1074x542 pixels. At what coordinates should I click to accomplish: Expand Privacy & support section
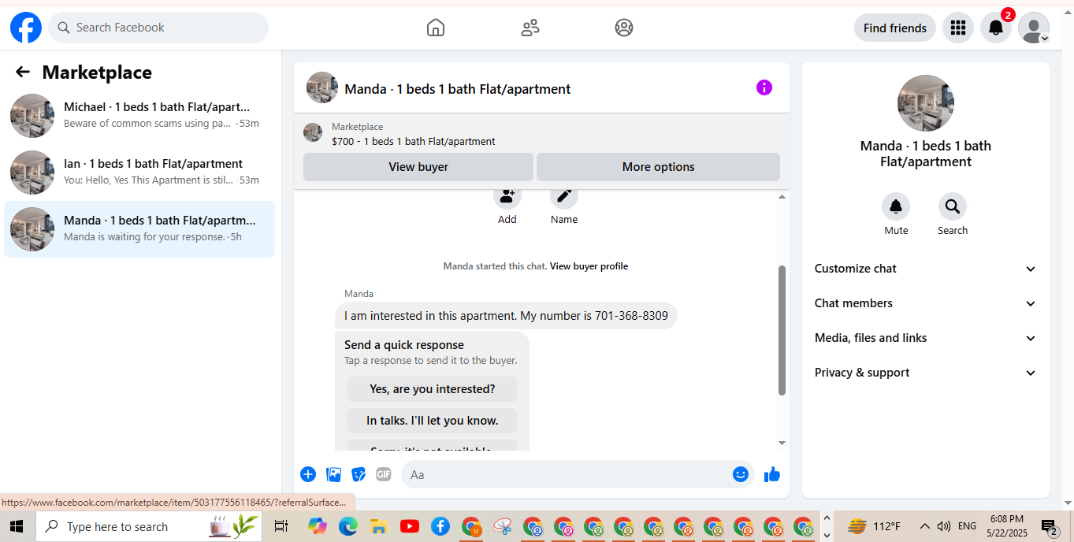pos(926,373)
